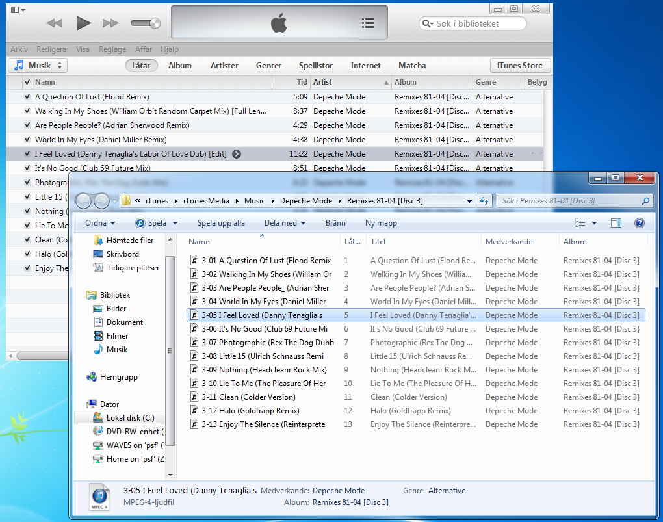Open the Reglage menu
663x522 pixels.
[x=112, y=49]
